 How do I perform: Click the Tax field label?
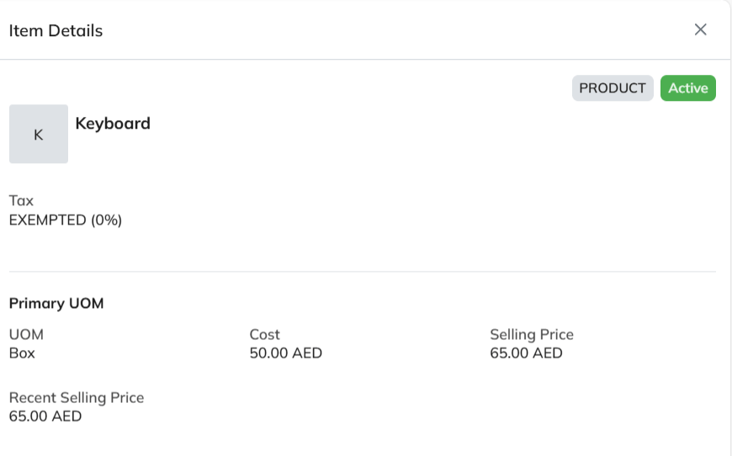(21, 201)
